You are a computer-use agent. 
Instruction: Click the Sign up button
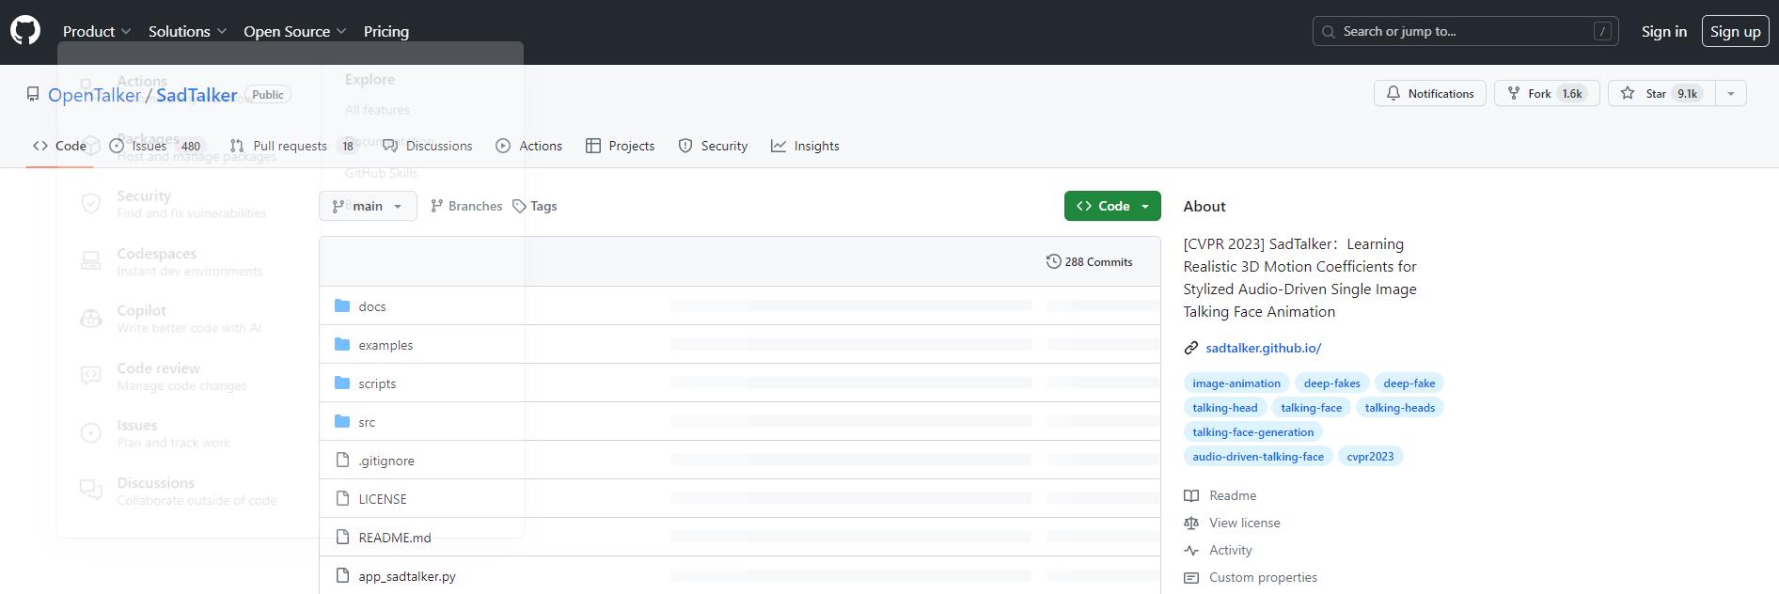tap(1736, 31)
